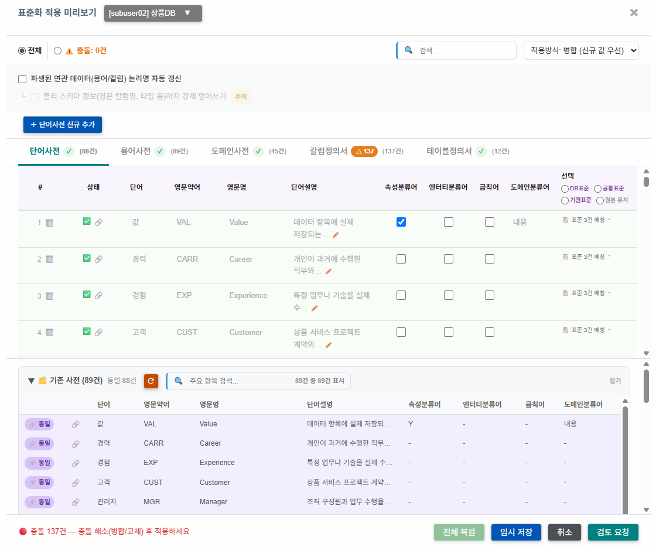
Task: Collapse the 기존 사전 (89건) section
Action: 31,381
